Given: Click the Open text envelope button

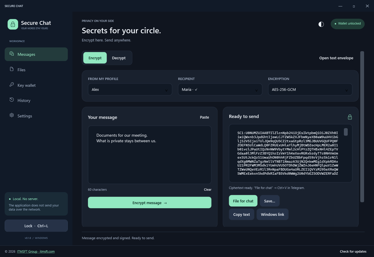Looking at the screenshot, I should 336,58.
